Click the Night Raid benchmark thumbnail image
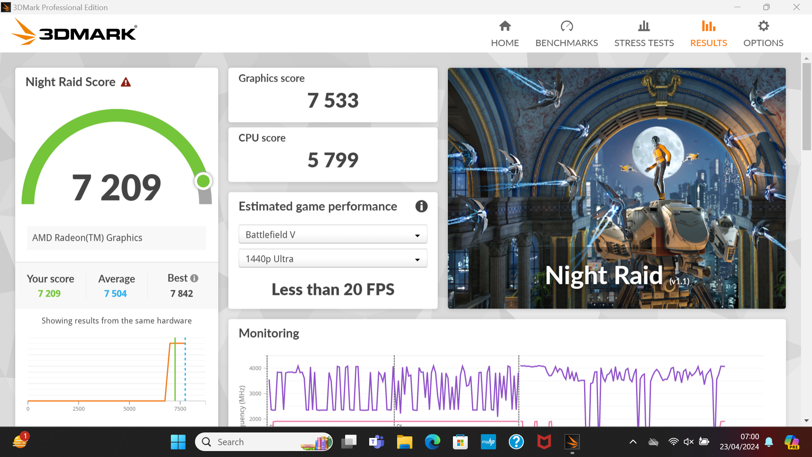Viewport: 812px width, 457px height. click(617, 188)
